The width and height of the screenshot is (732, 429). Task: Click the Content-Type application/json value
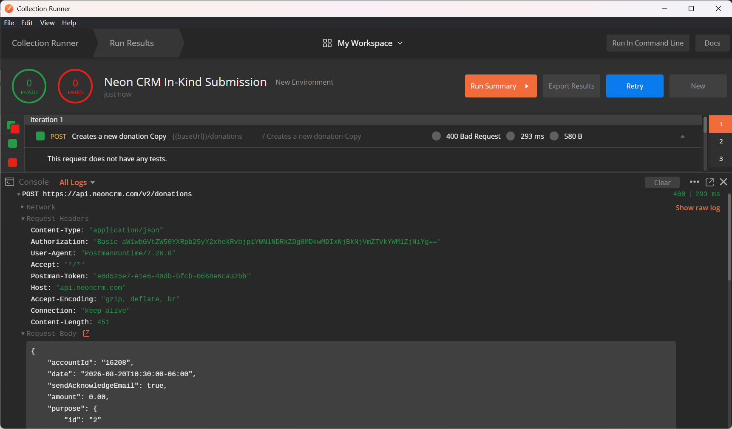pos(126,230)
